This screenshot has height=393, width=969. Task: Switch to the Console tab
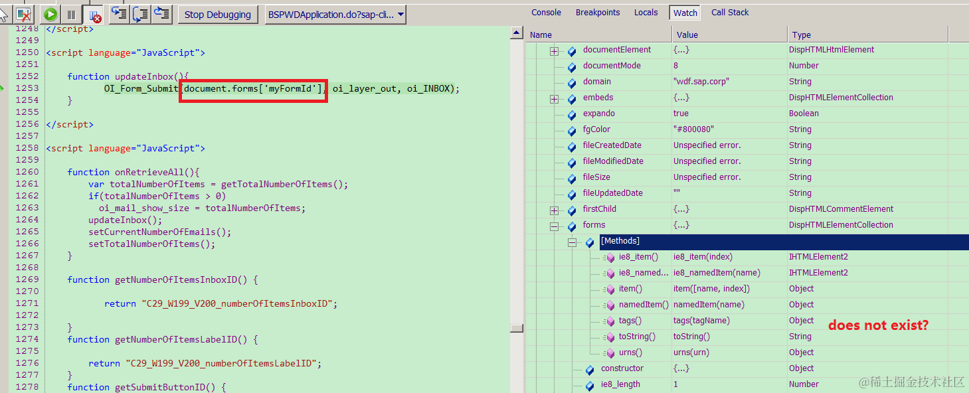click(547, 13)
